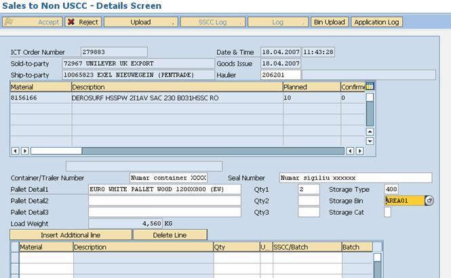Click the SSCC/Batch column header
This screenshot has width=451, height=278.
[306, 247]
